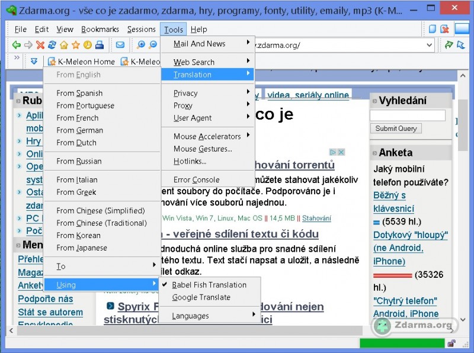Viewport: 474px width, 353px height.
Task: Choose From Japanese translation
Action: point(102,248)
